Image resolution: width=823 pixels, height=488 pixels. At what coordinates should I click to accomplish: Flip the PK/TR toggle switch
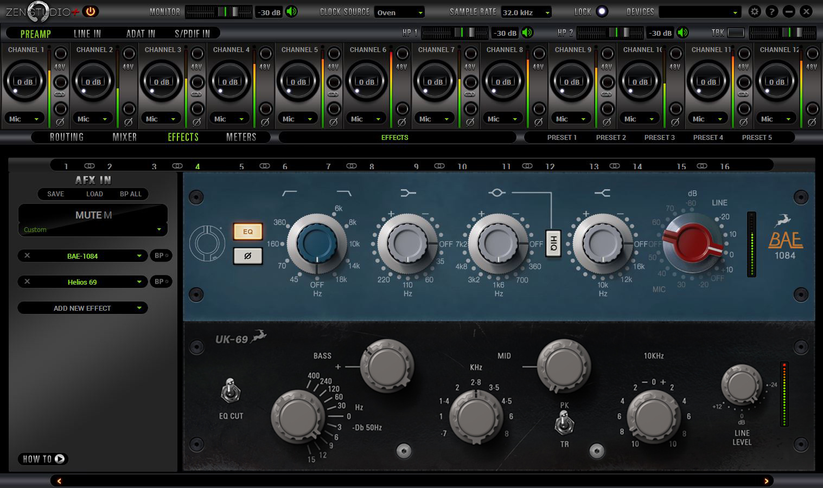point(564,423)
